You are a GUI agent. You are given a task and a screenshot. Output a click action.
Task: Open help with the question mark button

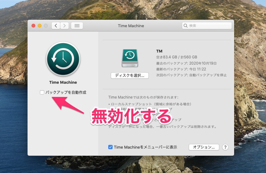tap(225, 147)
